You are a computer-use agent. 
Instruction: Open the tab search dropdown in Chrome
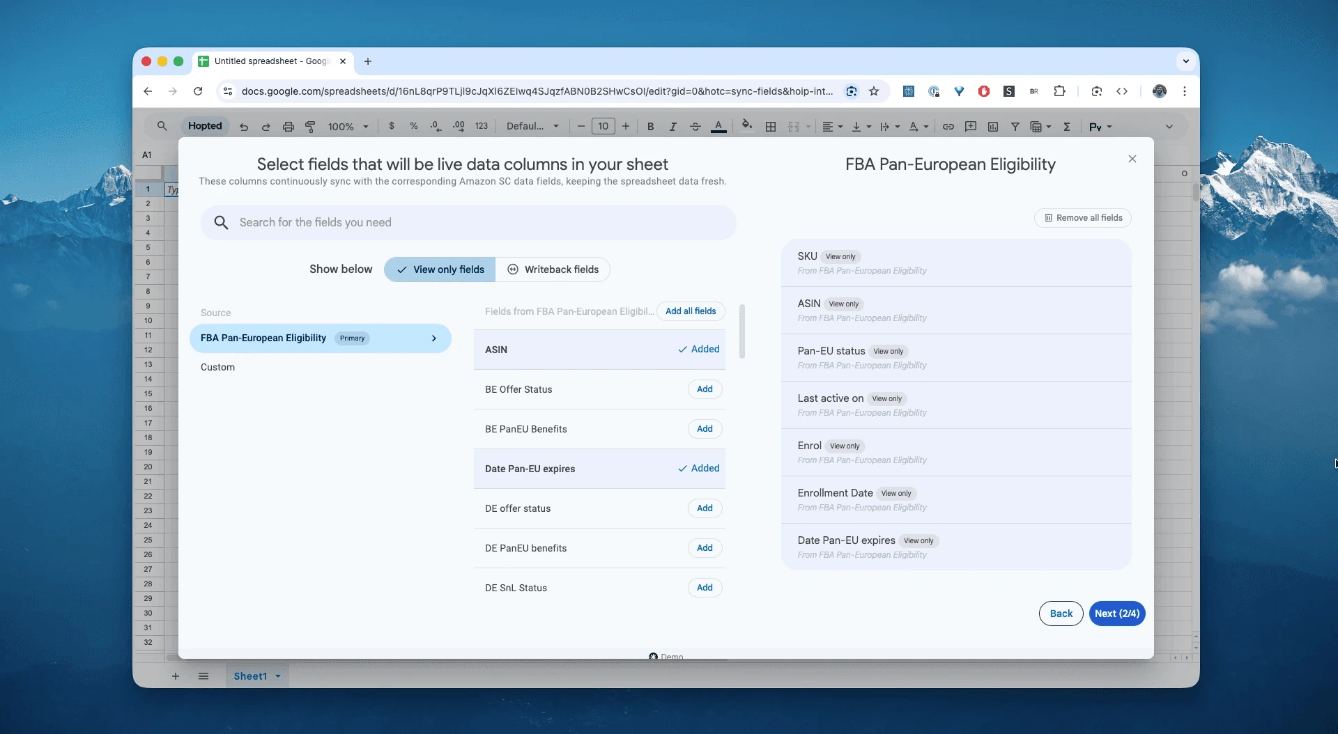[1185, 61]
